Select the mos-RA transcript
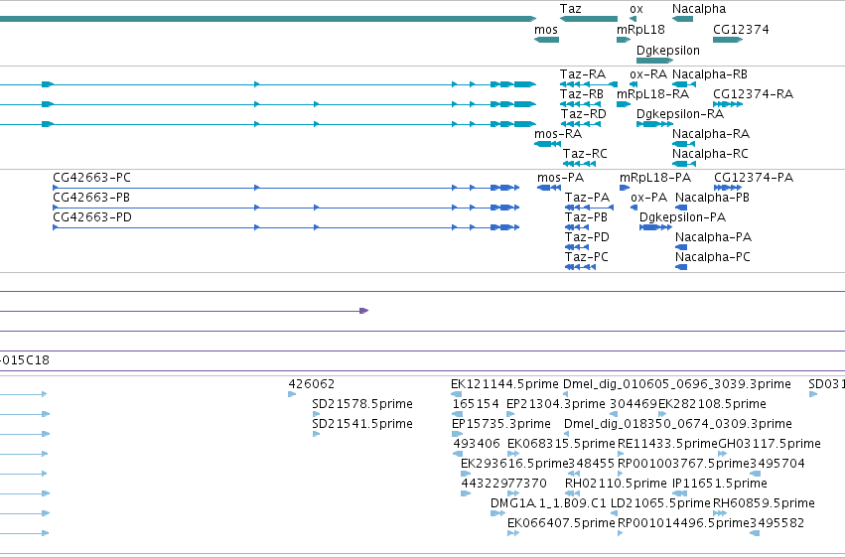Image resolution: width=845 pixels, height=558 pixels. tap(547, 144)
